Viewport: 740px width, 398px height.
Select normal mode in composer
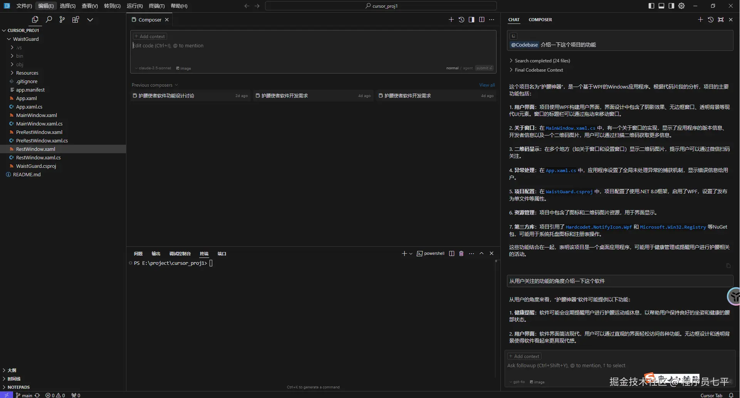[x=452, y=68]
